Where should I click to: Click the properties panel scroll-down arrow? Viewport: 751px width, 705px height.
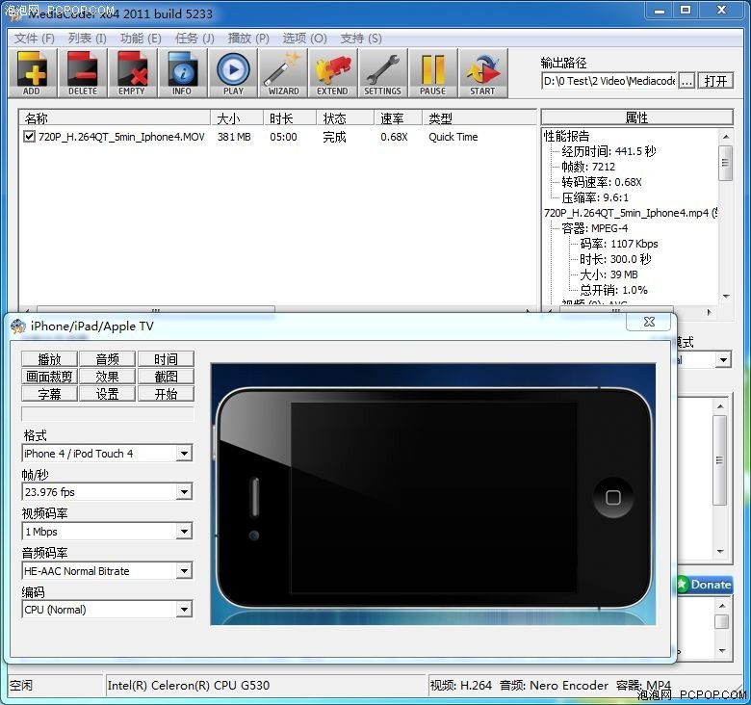coord(726,297)
